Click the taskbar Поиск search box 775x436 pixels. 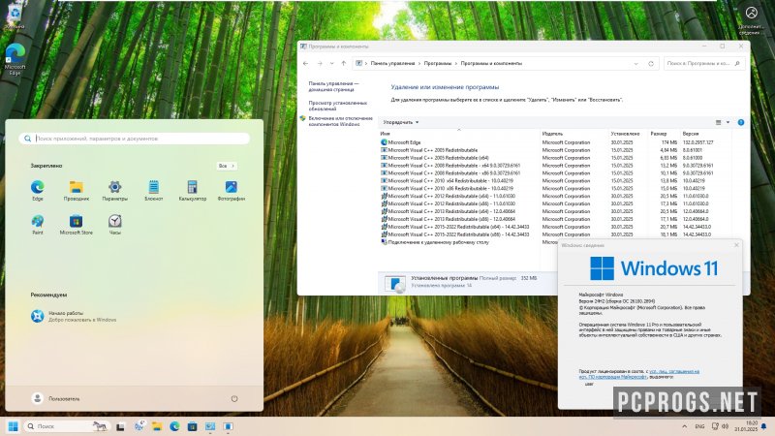[x=66, y=426]
